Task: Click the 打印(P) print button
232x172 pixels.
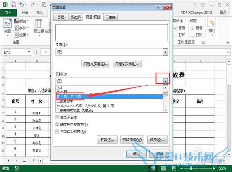Action: [x=107, y=140]
